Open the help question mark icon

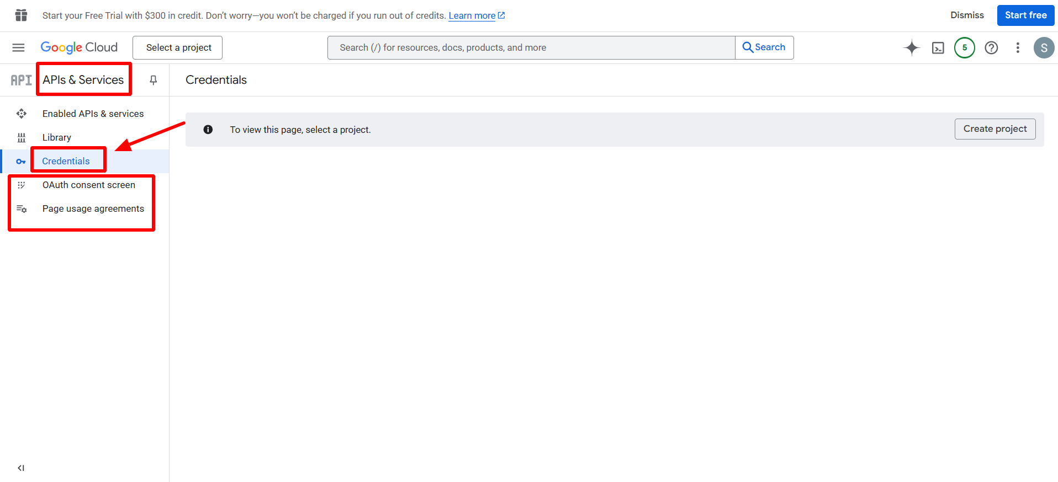(991, 48)
